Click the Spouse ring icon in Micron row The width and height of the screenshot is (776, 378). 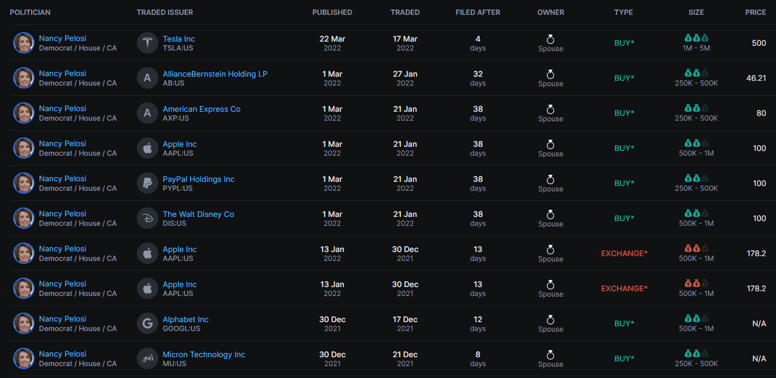click(550, 355)
